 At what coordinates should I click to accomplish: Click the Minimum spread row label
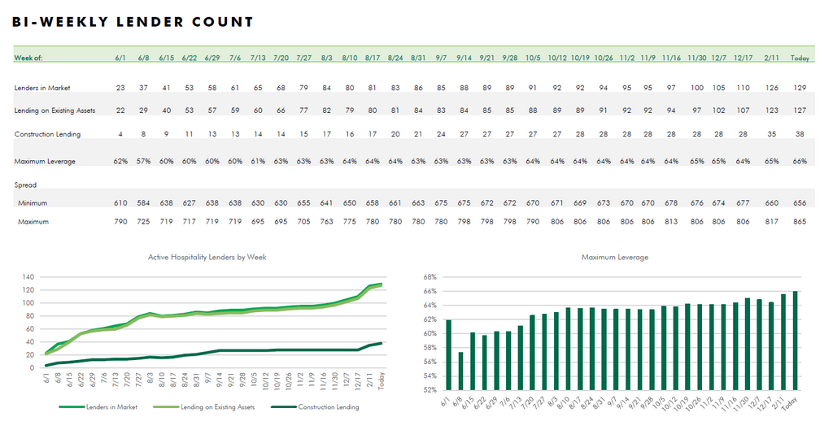point(33,203)
